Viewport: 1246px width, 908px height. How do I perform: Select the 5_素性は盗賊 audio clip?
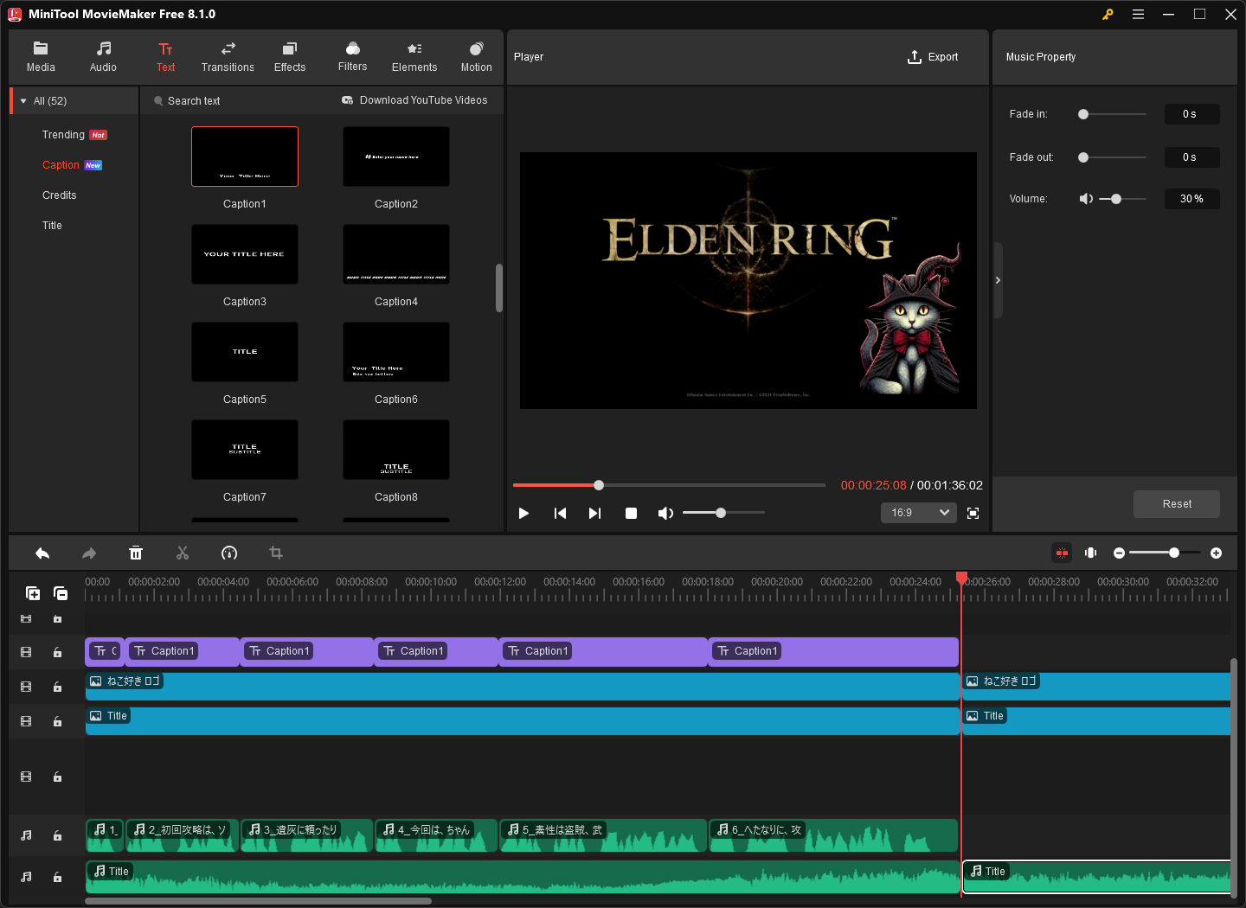tap(602, 835)
